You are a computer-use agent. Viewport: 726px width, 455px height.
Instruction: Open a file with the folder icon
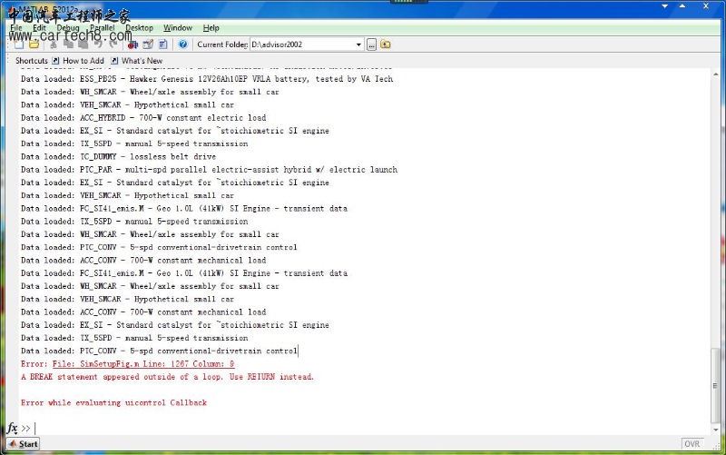(34, 45)
